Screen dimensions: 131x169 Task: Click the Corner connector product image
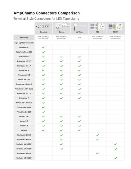[x=61, y=27]
